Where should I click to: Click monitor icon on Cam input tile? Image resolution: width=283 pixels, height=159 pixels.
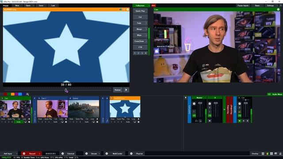point(26,122)
